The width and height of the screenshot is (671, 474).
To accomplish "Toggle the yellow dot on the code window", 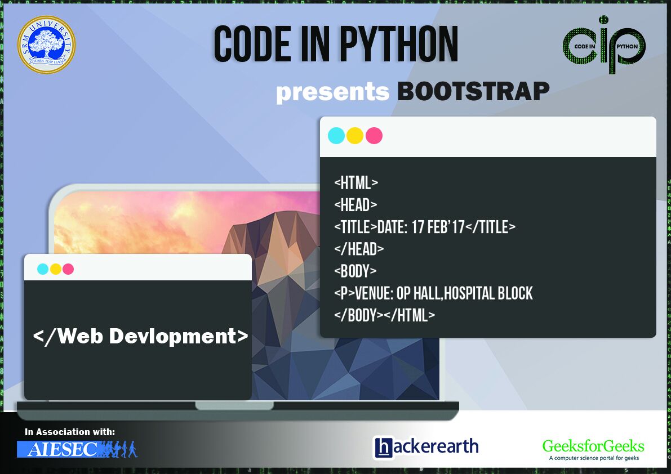I will 353,136.
